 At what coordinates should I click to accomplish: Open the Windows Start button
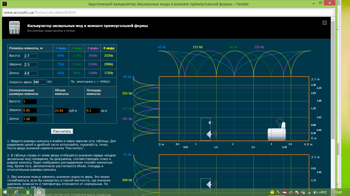5,192
